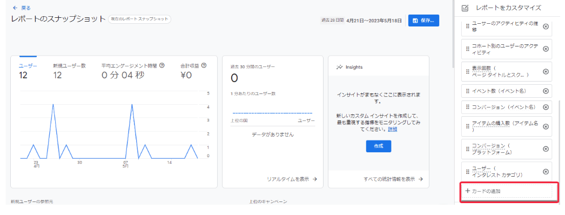Screen dimensions: 565x215
Task: Remove the コホート別のユーザーのアクティビティ card
Action: click(x=546, y=49)
